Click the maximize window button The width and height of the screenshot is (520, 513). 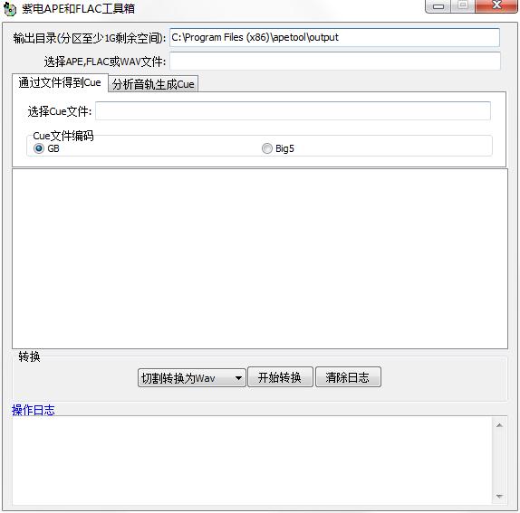(x=463, y=5)
